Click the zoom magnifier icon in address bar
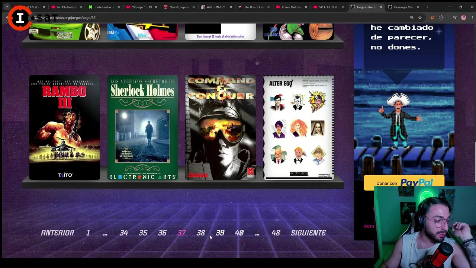Screen dimensions: 476x268 pos(412,17)
